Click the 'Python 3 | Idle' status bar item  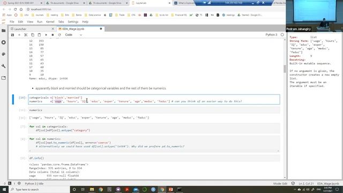point(34,183)
